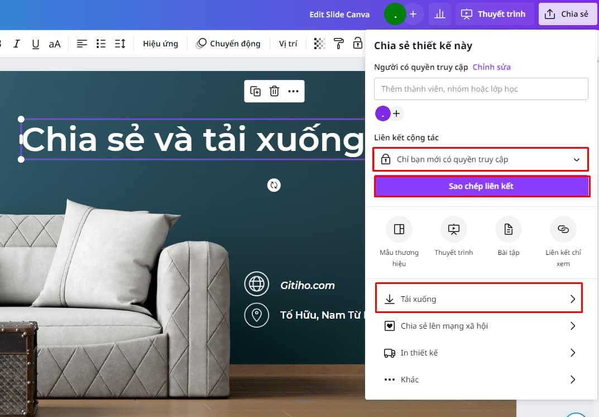The image size is (599, 417).
Task: Open the Hiệu ứng panel
Action: coord(160,43)
